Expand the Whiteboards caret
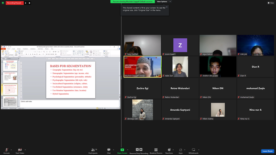 tap(199, 150)
